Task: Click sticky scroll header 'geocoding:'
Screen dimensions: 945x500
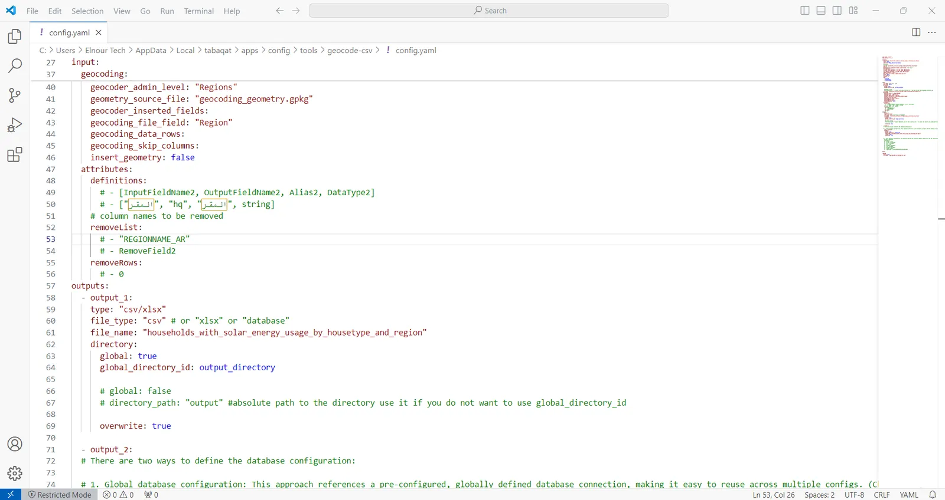Action: (104, 74)
